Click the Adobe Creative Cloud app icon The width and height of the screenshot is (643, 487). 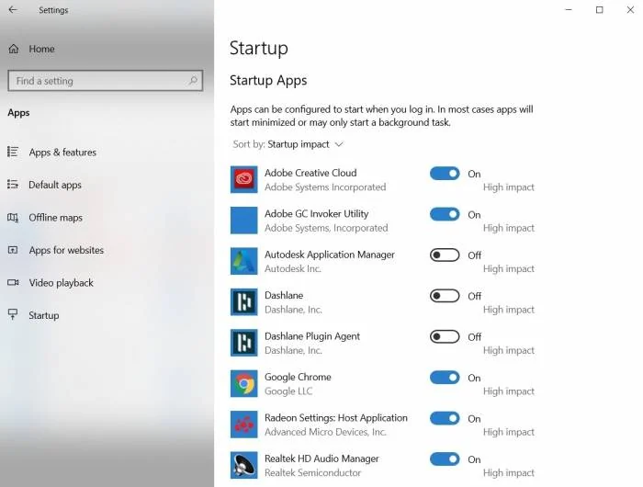click(244, 179)
